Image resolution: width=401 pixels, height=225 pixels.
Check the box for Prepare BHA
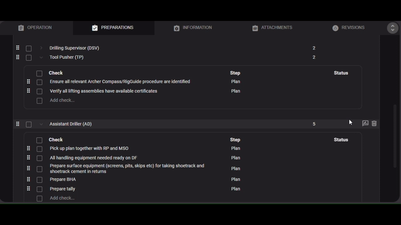pos(40,179)
